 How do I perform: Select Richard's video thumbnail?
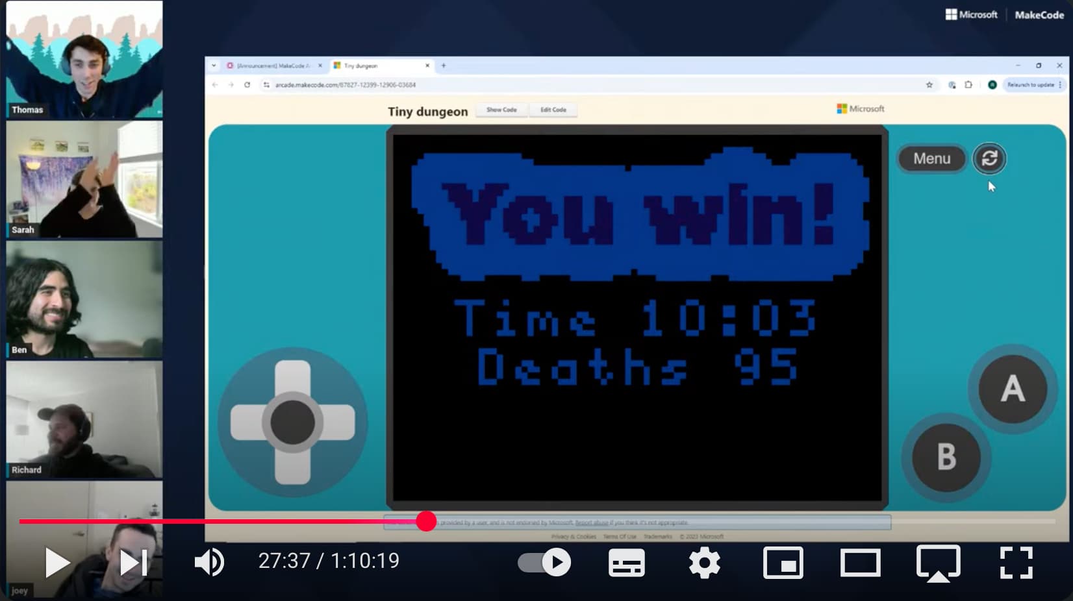click(84, 419)
